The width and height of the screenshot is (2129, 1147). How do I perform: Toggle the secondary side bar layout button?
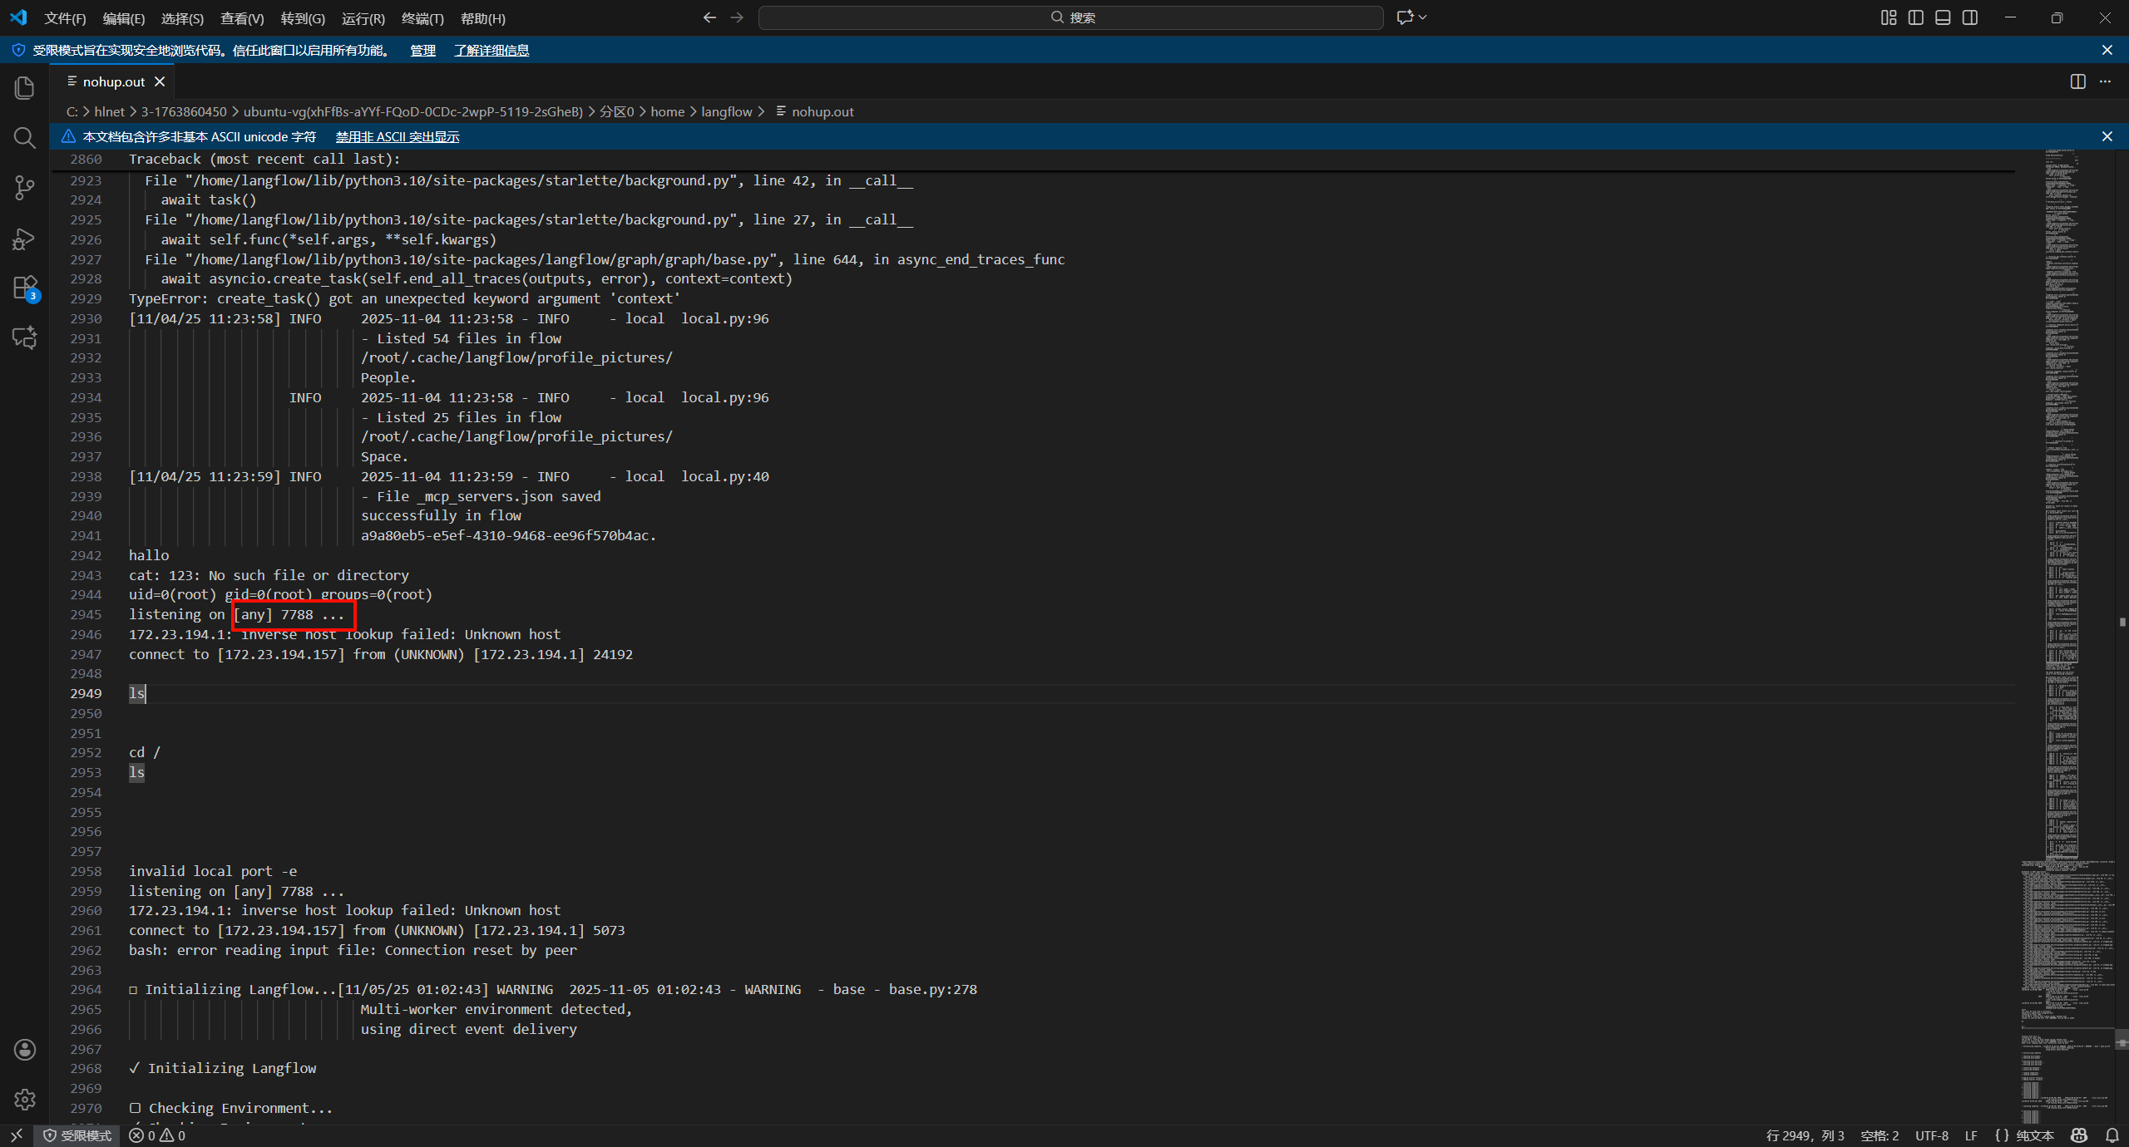[x=1969, y=17]
